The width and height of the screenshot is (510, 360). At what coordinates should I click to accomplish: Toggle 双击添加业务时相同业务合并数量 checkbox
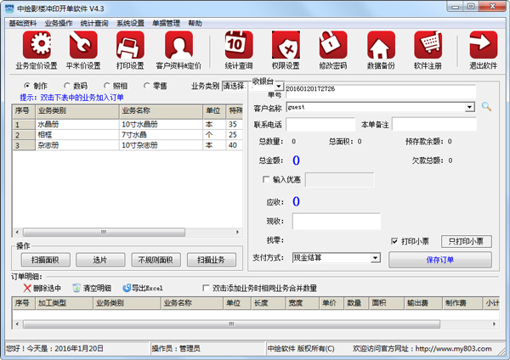point(206,288)
